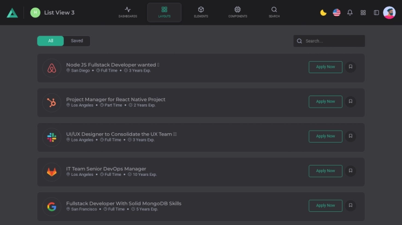
Task: Expand the Layouts navigation menu
Action: (164, 12)
